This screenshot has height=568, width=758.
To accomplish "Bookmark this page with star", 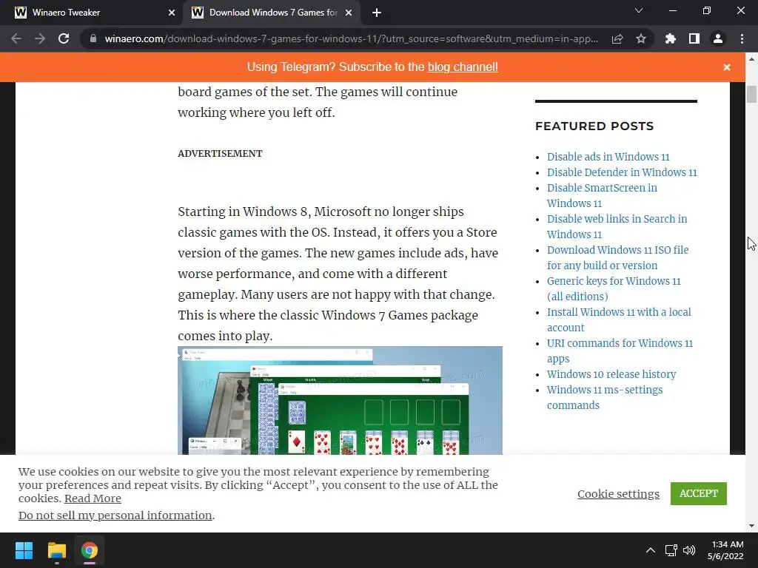I will pos(641,38).
